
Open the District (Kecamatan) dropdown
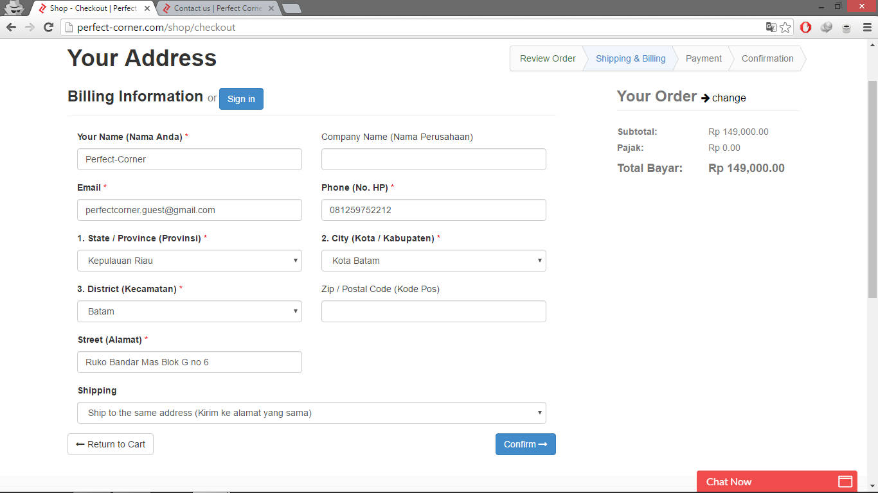(x=190, y=311)
